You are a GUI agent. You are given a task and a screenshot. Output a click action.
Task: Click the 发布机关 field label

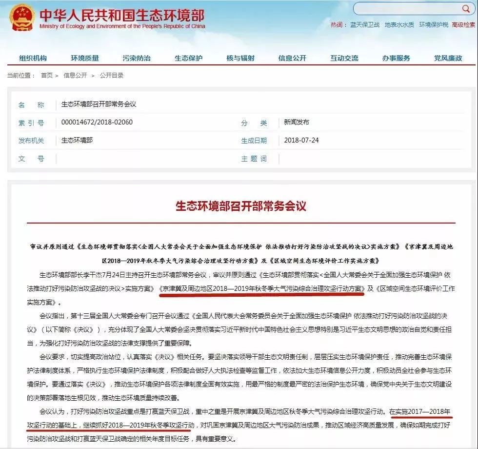(x=31, y=141)
